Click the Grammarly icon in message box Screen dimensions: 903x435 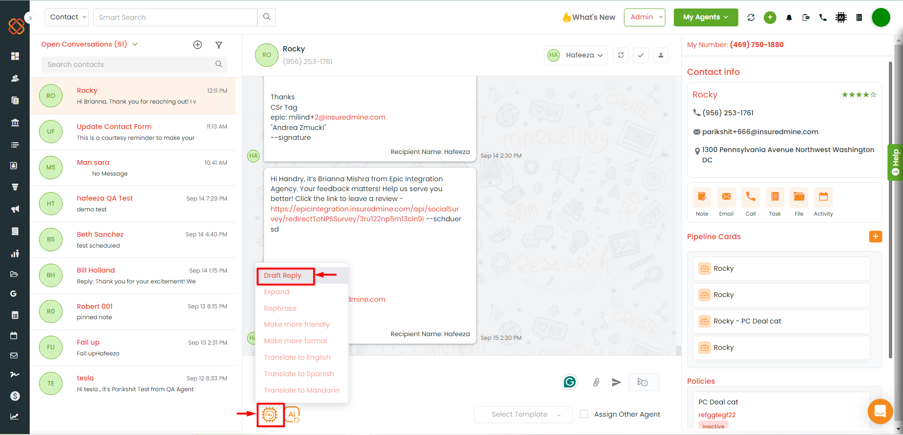pyautogui.click(x=570, y=382)
